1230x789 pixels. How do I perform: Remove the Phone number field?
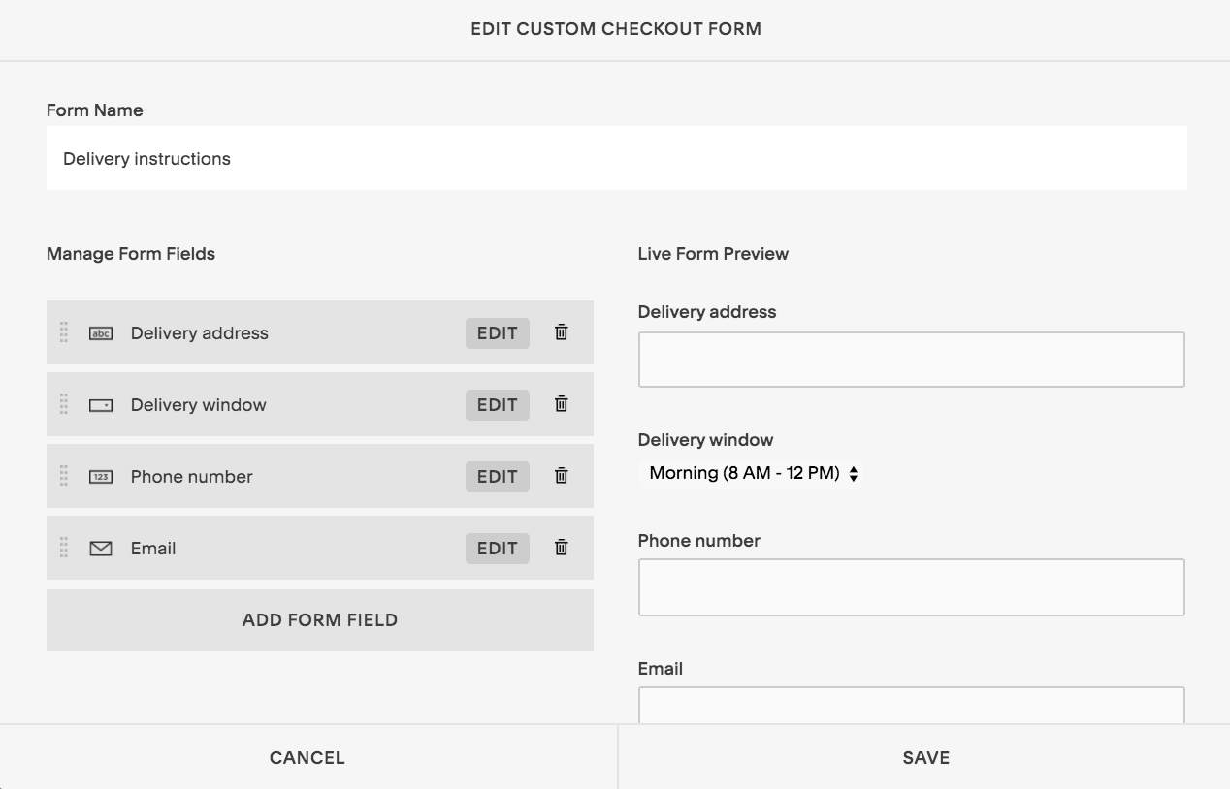point(561,476)
